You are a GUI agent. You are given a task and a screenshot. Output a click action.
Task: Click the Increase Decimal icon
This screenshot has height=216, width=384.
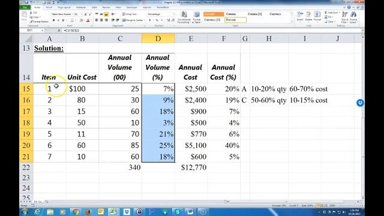(169, 20)
